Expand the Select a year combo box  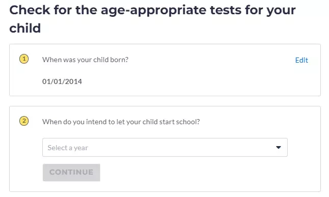point(165,148)
